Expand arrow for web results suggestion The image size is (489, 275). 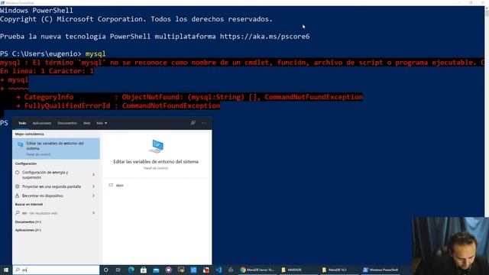point(93,213)
